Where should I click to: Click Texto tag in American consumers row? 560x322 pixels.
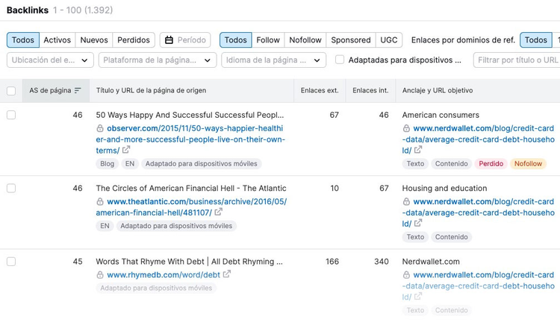point(415,164)
